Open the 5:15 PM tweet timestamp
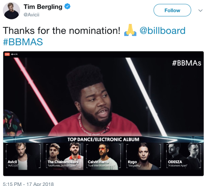 tap(28, 184)
